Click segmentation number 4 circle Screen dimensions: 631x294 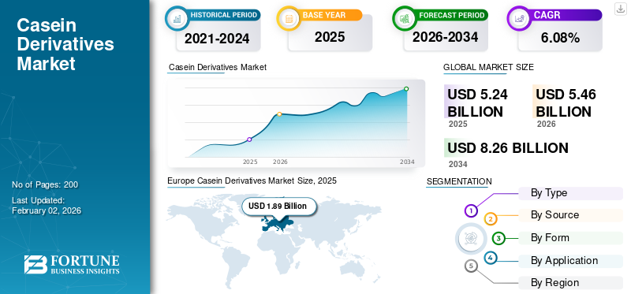tap(491, 258)
